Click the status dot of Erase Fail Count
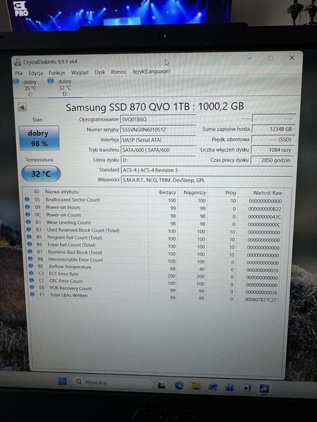This screenshot has height=422, width=317. click(30, 244)
